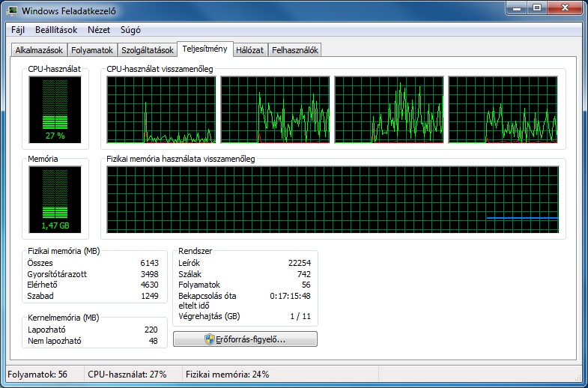The width and height of the screenshot is (588, 388).
Task: Click the physical memory usage history graph
Action: (x=333, y=199)
